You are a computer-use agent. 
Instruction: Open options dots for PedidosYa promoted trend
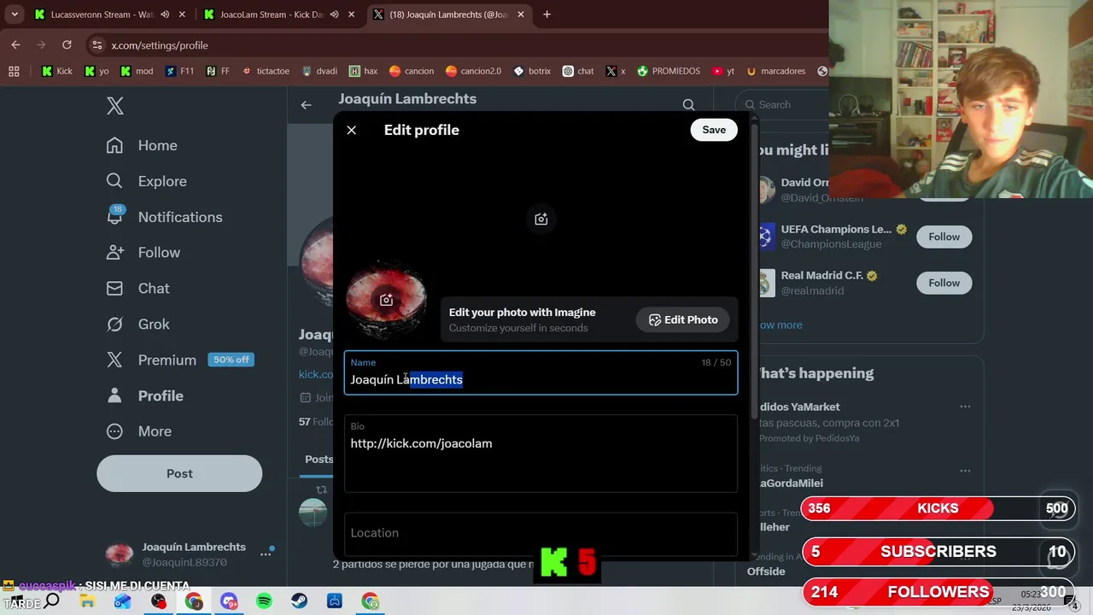coord(965,407)
